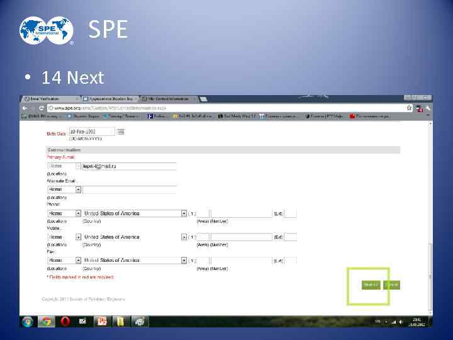Open the birth date calendar picker icon
The height and width of the screenshot is (340, 453).
[121, 132]
